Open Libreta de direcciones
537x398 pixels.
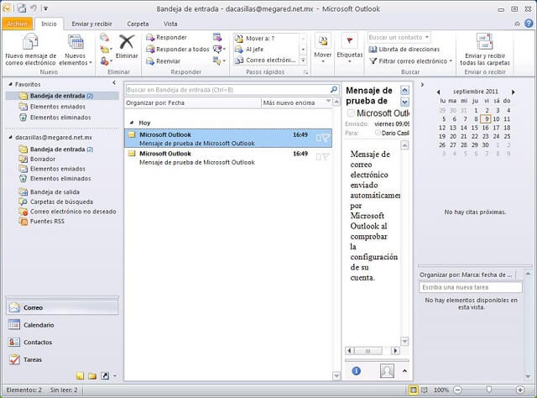[404, 50]
